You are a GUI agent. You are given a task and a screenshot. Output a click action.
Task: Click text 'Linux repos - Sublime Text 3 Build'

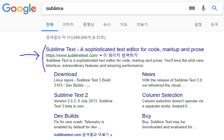[82, 80]
